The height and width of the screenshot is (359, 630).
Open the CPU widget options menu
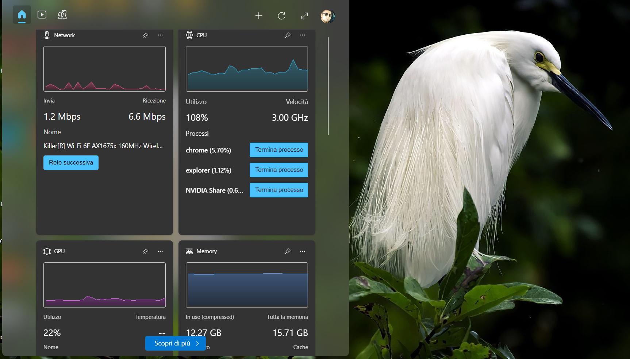coord(302,35)
